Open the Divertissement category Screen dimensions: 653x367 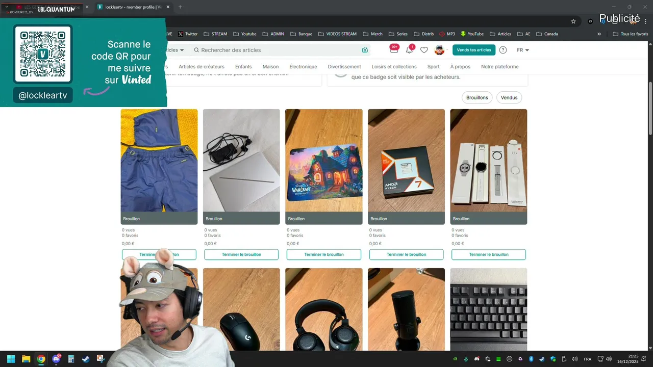(344, 67)
